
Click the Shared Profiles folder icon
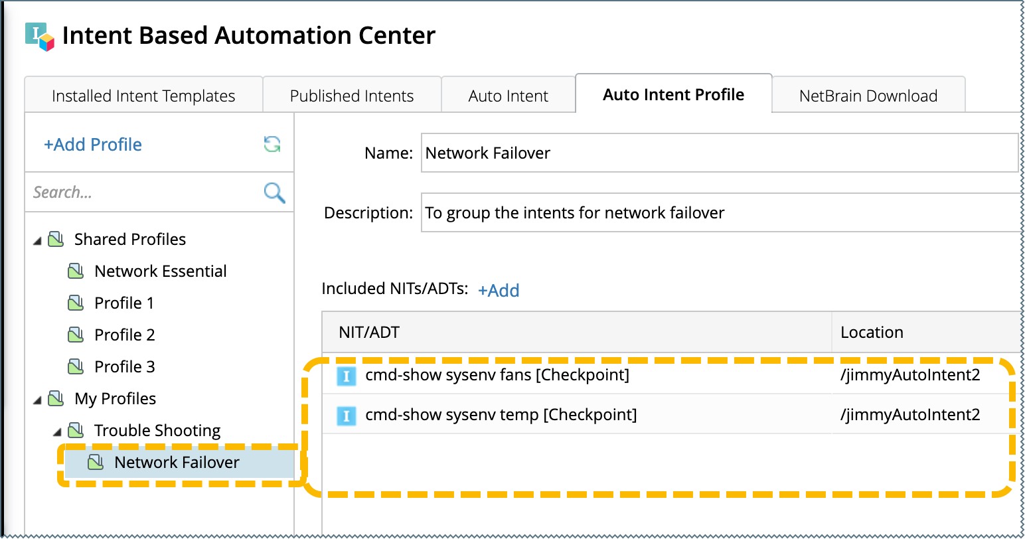(56, 239)
